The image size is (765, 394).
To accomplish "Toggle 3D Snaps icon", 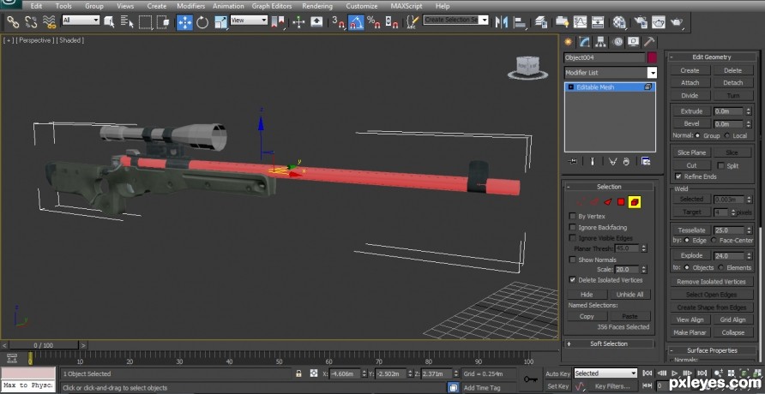I will click(x=338, y=21).
